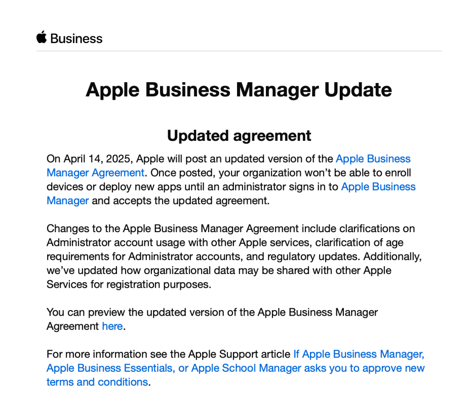Screen dimensions: 469x418
Task: Click the Apple logo icon in header
Action: 42,37
